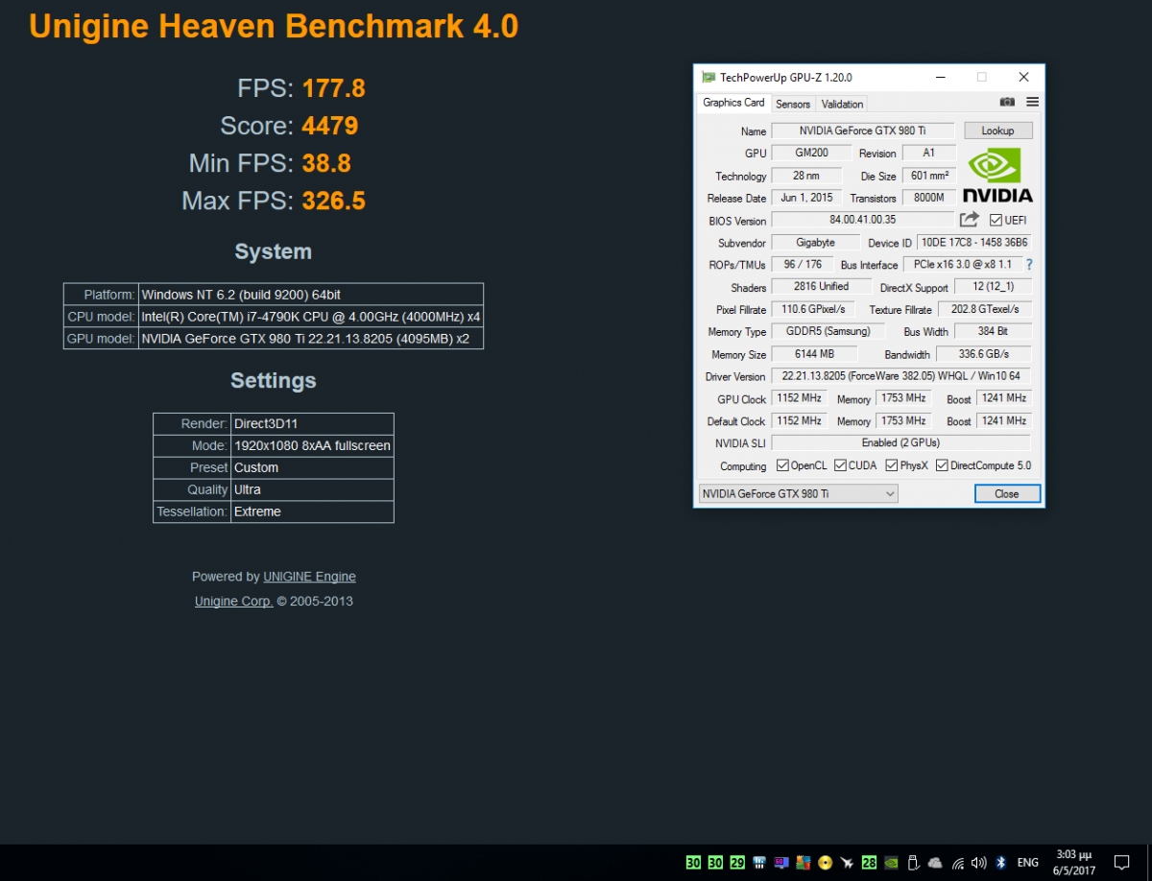Screen dimensions: 1152x881
Task: Click the PCIe x16 3.0 bus interface value
Action: click(x=963, y=265)
